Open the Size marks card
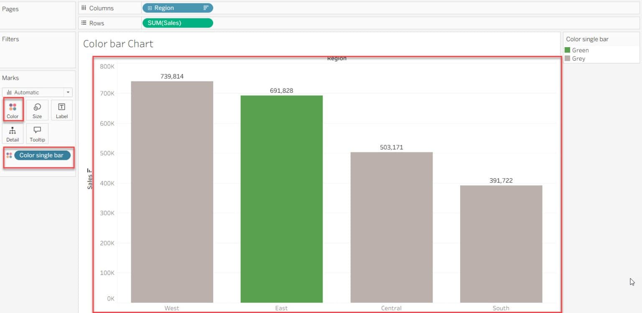Viewport: 642px width, 313px height. point(37,110)
